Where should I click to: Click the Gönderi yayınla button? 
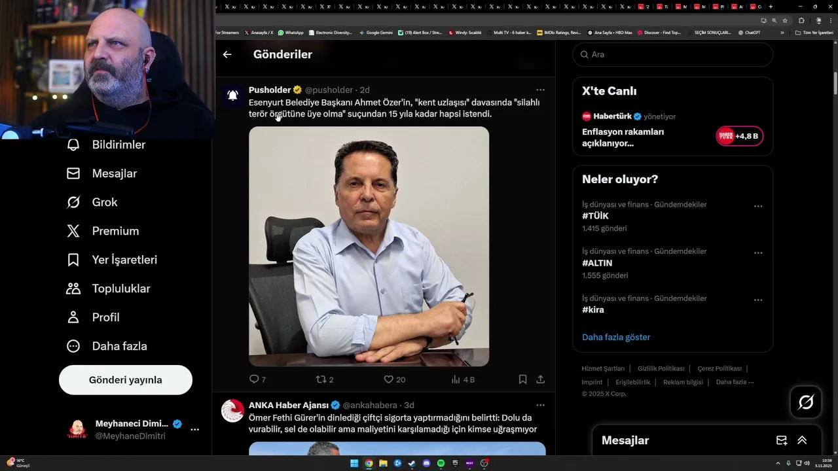(126, 380)
